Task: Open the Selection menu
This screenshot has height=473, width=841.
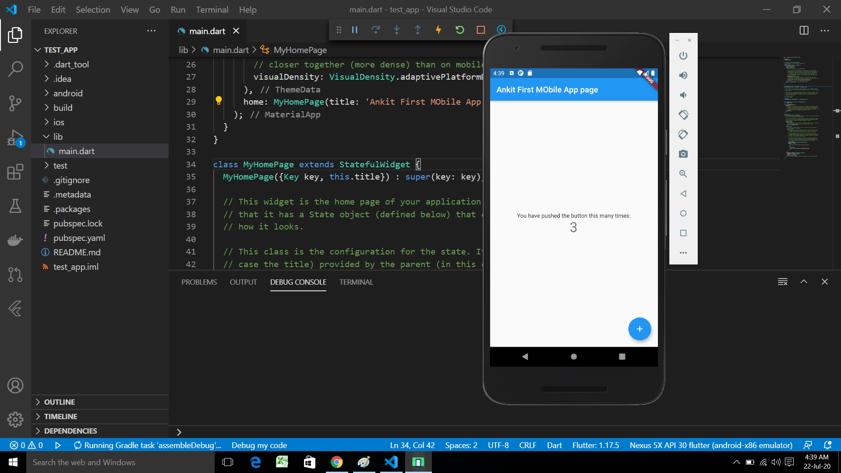Action: [x=93, y=10]
